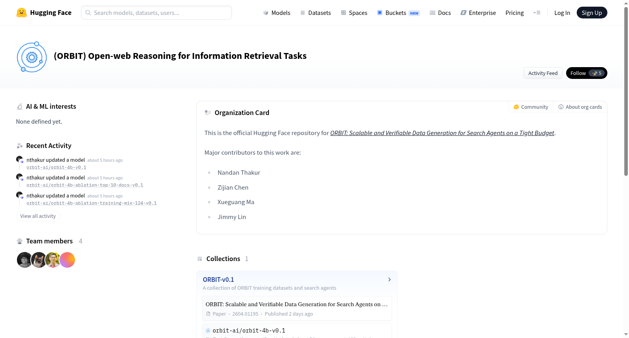Click the Recent Activity header icon
This screenshot has height=338, width=629.
(x=20, y=146)
